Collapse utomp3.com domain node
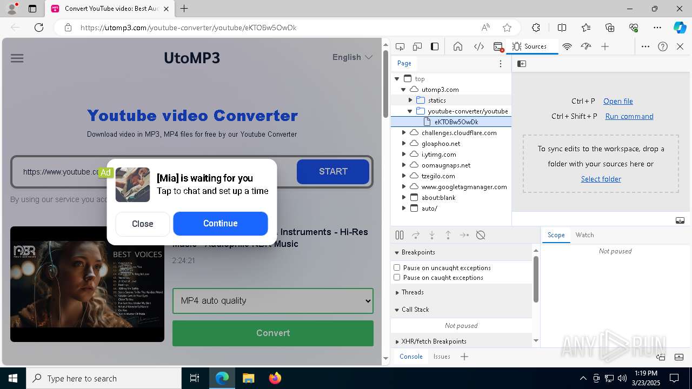The height and width of the screenshot is (389, 692). click(x=404, y=90)
